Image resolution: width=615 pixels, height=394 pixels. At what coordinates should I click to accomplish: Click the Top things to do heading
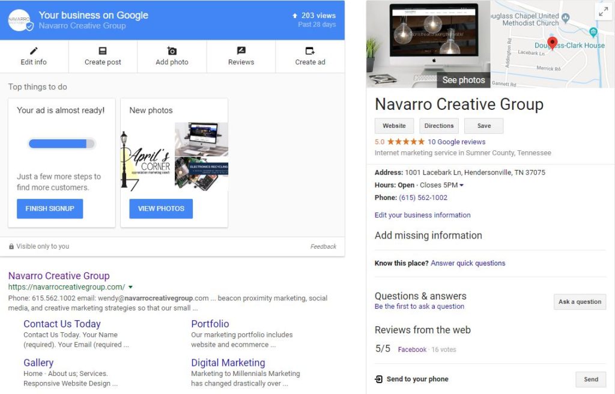point(38,86)
